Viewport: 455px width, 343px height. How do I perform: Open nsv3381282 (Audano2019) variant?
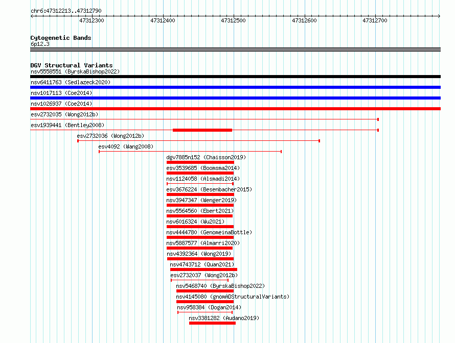pyautogui.click(x=224, y=318)
